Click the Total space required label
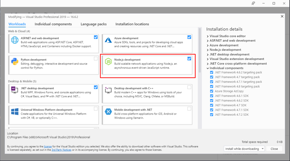The height and width of the screenshot is (161, 290). [255, 142]
